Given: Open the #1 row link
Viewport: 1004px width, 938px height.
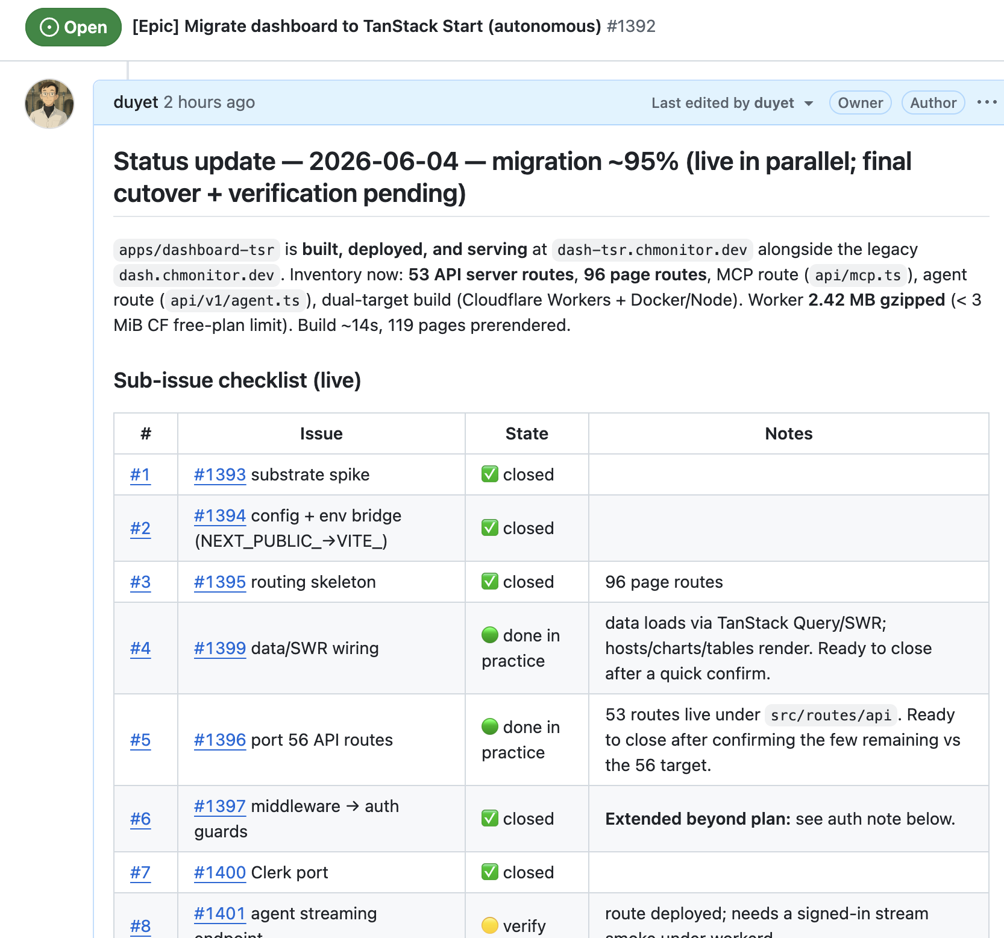Looking at the screenshot, I should [x=140, y=475].
